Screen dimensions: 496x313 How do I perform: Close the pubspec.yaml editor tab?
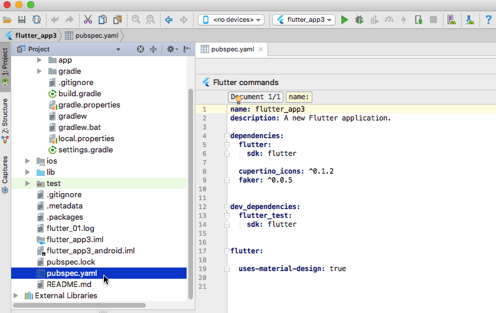[260, 50]
